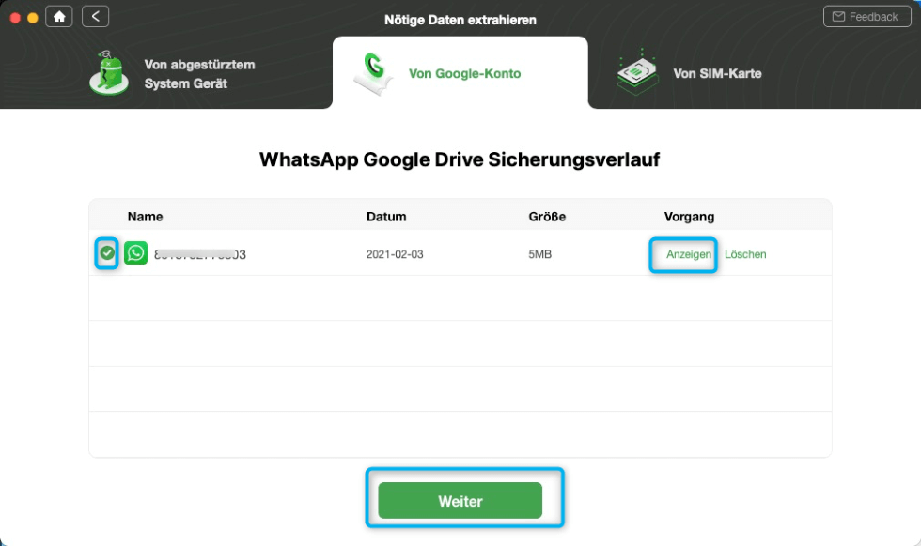Open the Feedback button

(x=866, y=17)
